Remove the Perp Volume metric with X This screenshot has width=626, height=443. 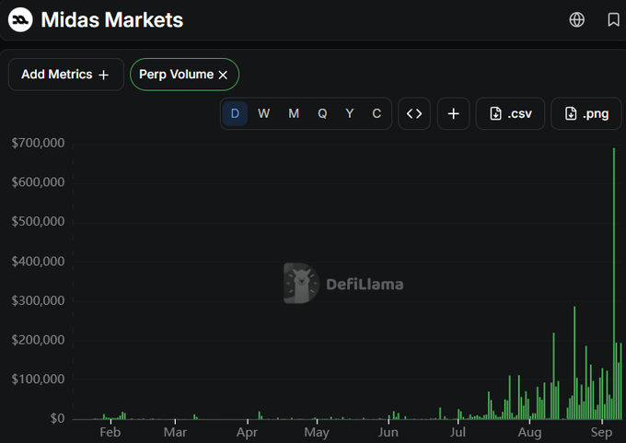[x=223, y=75]
